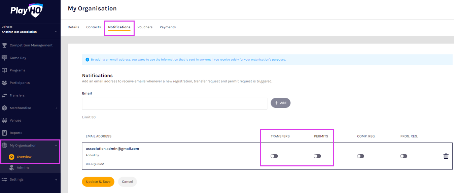Open the organisation switcher dropdown

click(x=56, y=32)
